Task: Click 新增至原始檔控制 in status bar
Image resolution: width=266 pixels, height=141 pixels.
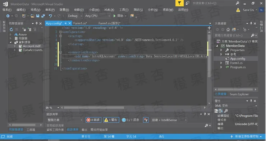Action: click(247, 136)
